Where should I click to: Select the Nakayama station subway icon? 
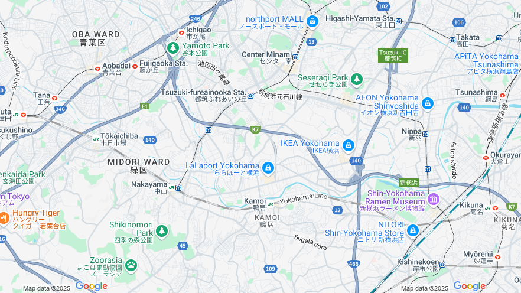tap(178, 188)
